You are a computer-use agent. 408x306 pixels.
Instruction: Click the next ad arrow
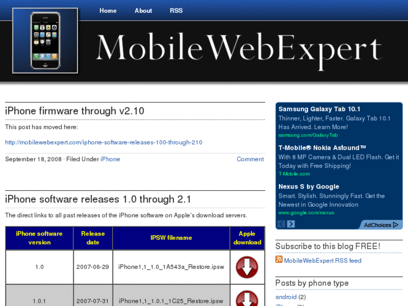[x=291, y=224]
